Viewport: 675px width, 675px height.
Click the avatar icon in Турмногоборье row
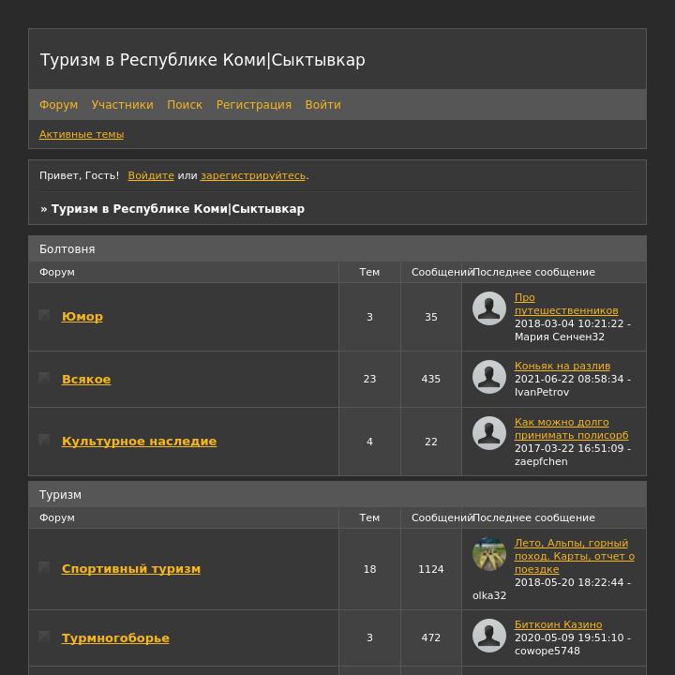pos(489,636)
